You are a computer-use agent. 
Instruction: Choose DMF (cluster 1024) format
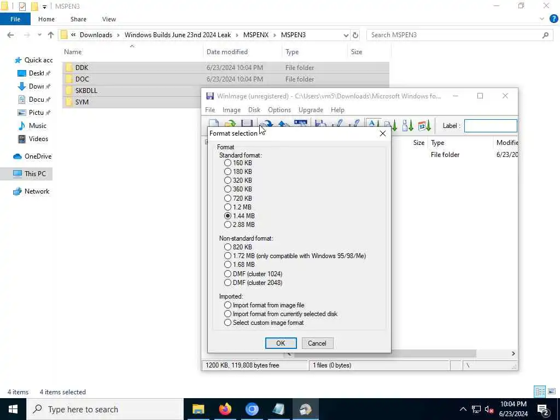pyautogui.click(x=253, y=274)
